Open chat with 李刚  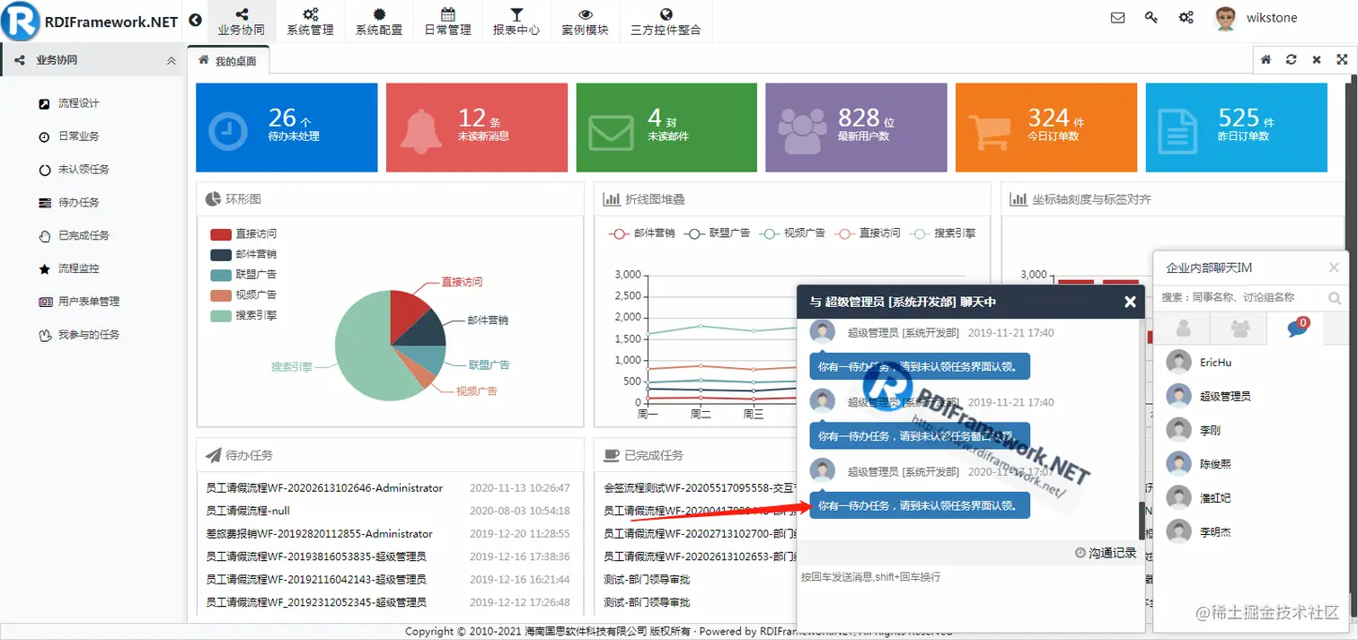point(1250,431)
